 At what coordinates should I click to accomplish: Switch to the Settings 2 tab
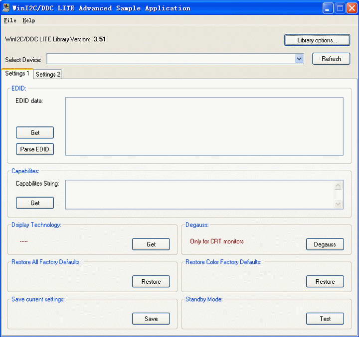pos(48,74)
